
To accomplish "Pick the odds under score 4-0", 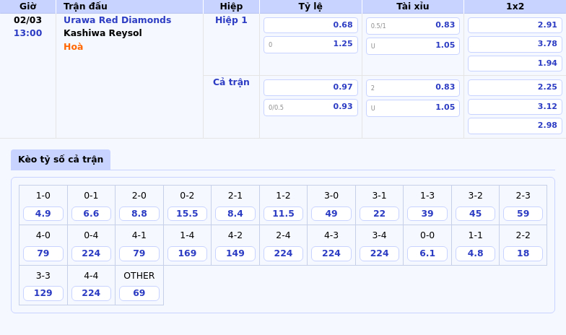I will coord(43,253).
